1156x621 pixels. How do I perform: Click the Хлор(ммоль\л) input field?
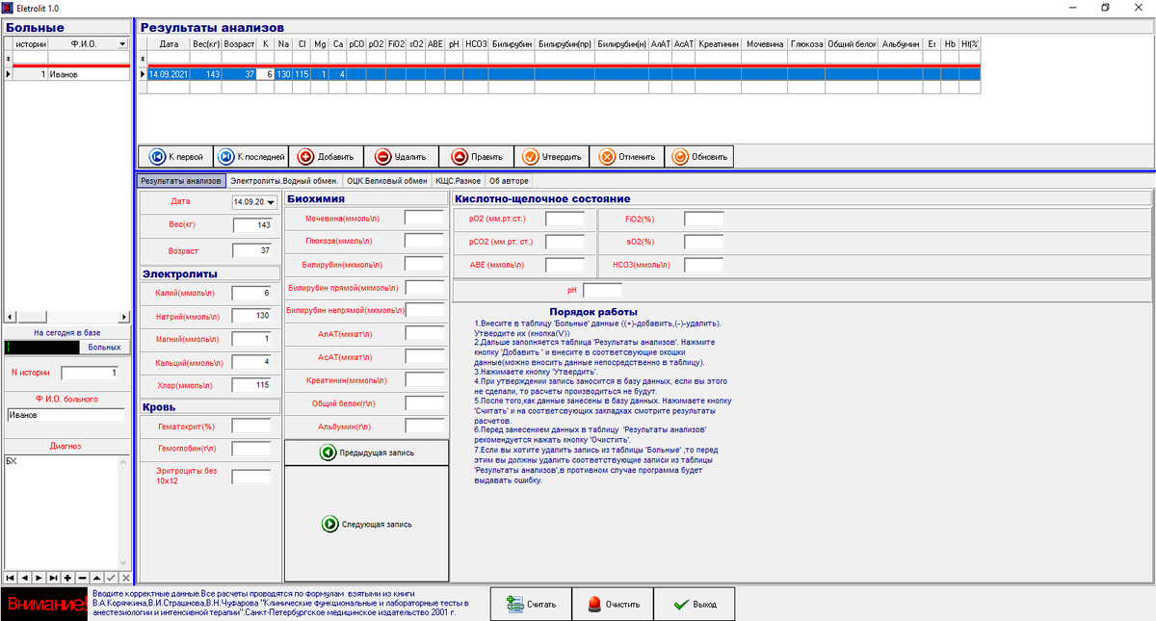[x=253, y=385]
